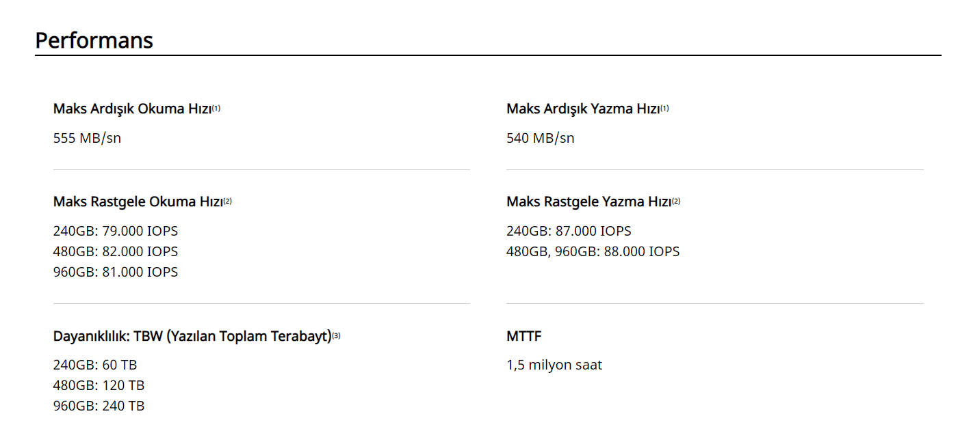Screen dimensions: 958x431
Task: Open footnote (1) next to Maks Ardışık Yazma Hızı
Action: tap(664, 108)
